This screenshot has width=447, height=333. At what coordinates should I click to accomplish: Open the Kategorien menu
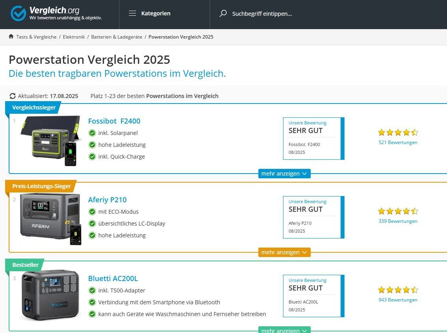[156, 13]
